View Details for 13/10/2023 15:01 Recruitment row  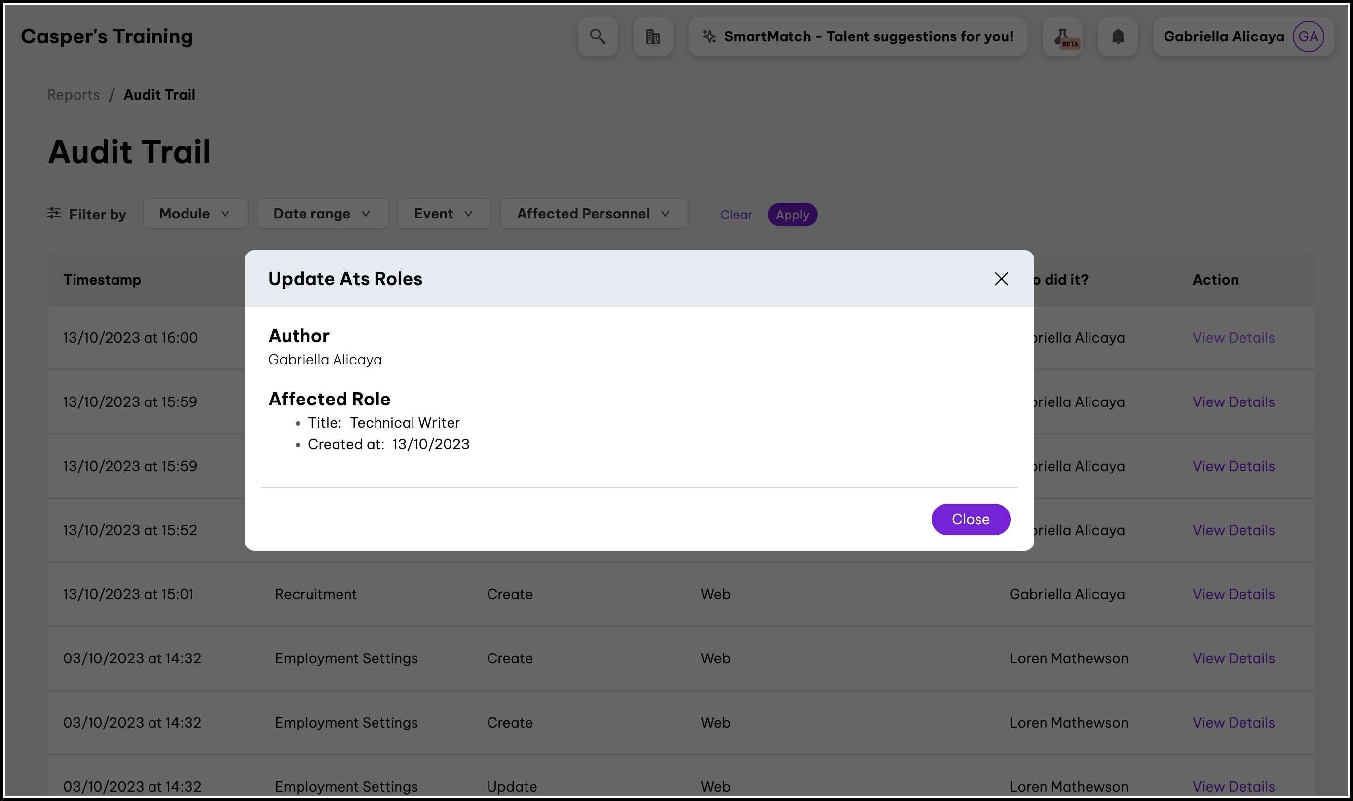(x=1233, y=594)
